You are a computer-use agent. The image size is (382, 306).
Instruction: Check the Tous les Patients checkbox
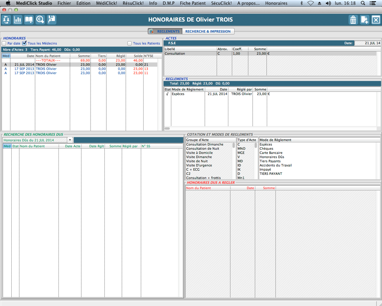pyautogui.click(x=129, y=43)
